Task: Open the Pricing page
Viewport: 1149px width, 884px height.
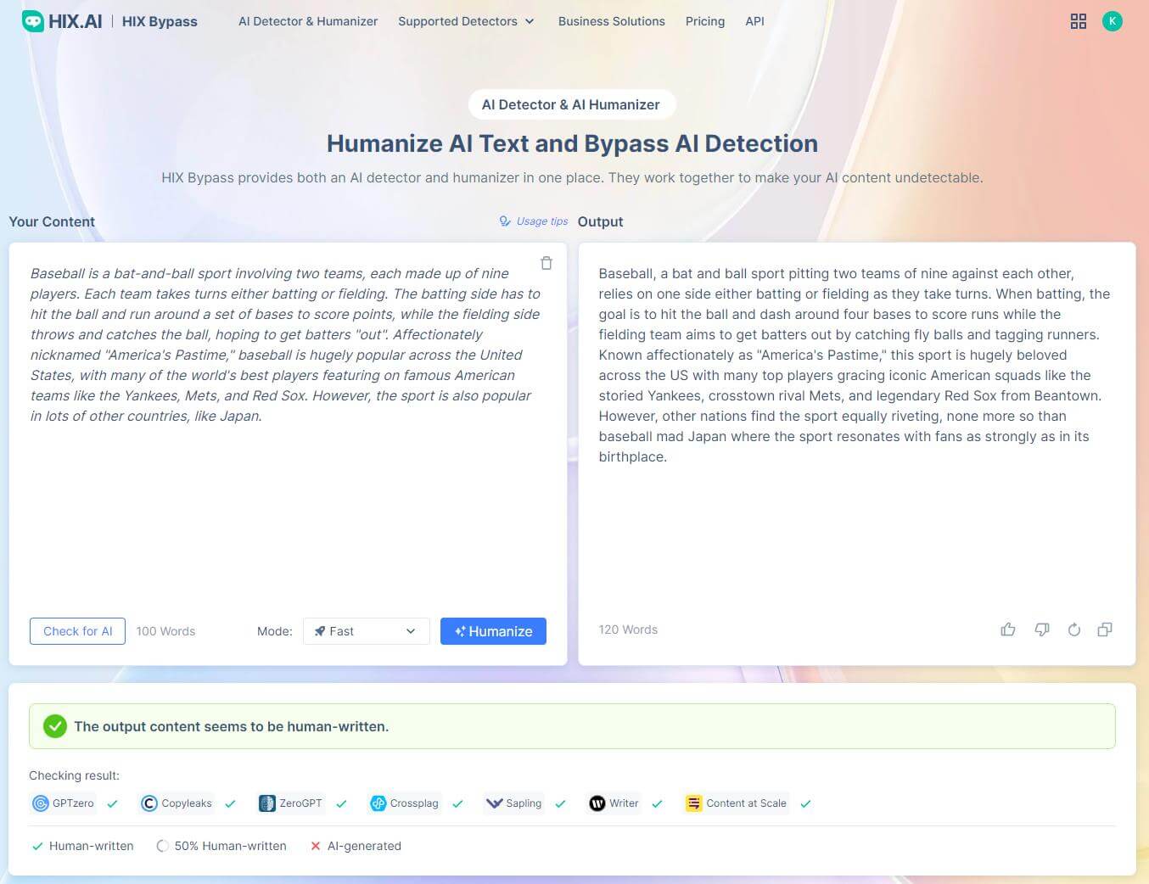Action: tap(704, 21)
